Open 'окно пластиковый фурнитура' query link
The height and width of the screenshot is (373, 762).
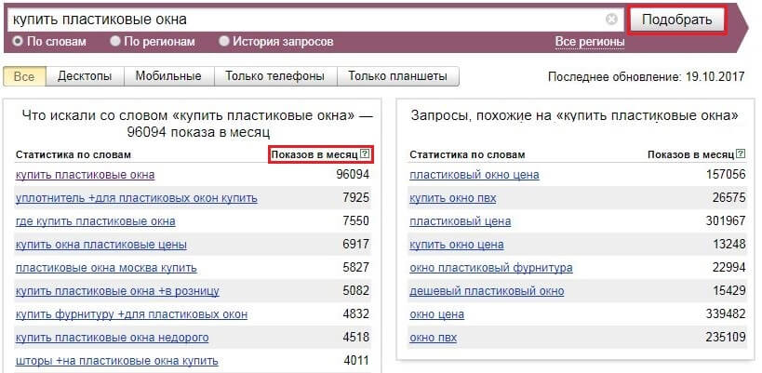[x=490, y=268]
